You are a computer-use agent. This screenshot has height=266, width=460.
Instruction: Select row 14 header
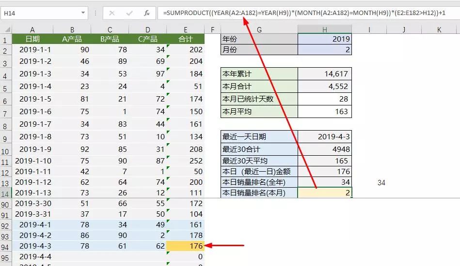pos(5,193)
